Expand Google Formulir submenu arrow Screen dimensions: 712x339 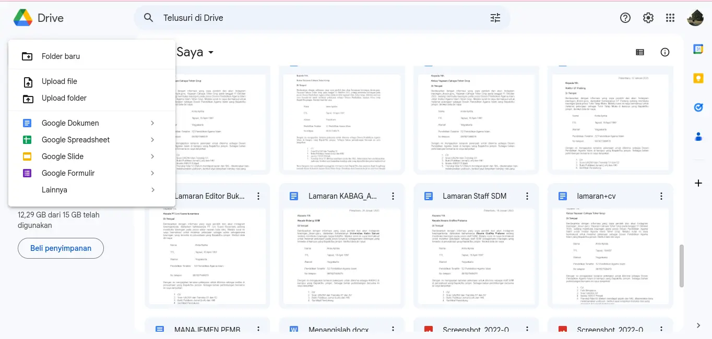coord(152,173)
